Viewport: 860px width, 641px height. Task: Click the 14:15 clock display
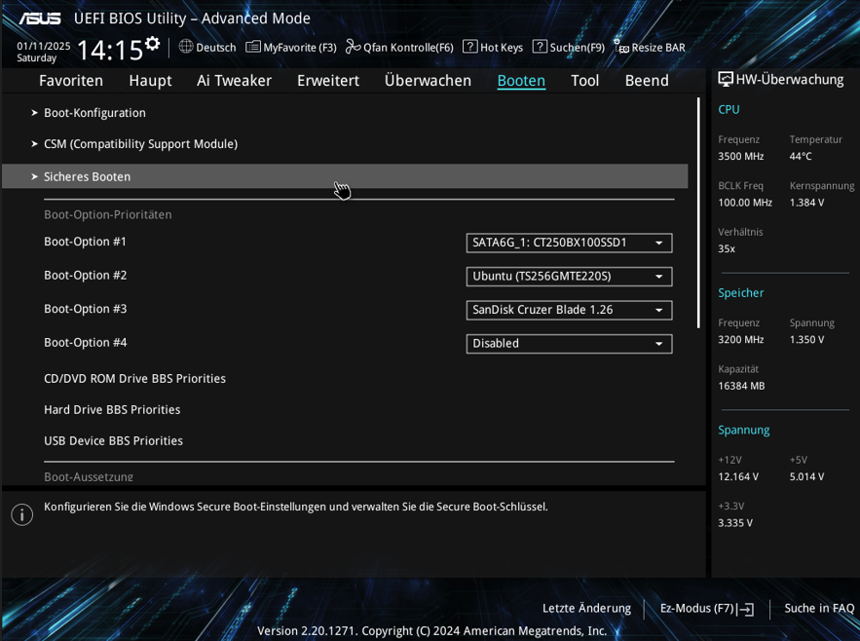point(110,50)
